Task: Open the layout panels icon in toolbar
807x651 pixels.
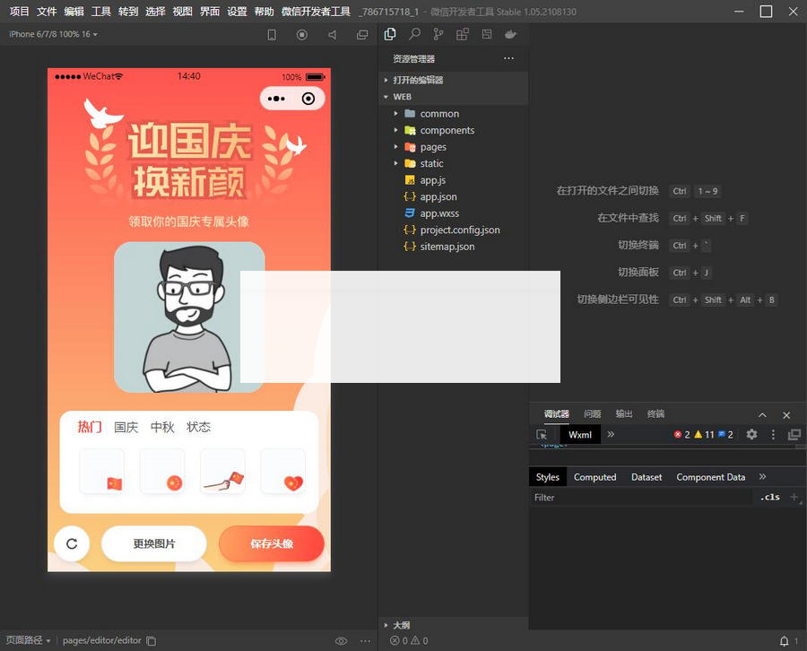Action: pos(463,34)
